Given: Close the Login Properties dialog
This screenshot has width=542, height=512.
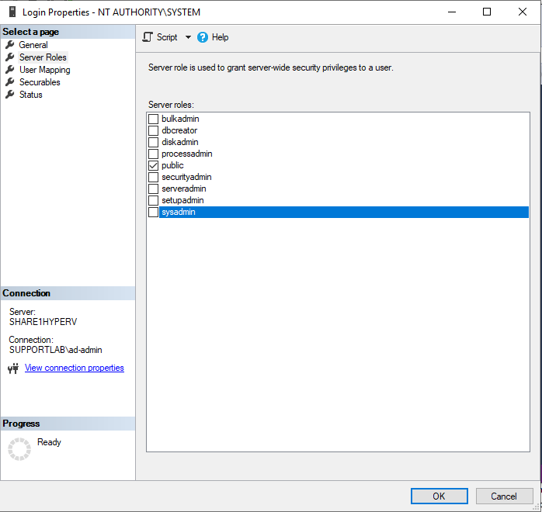Looking at the screenshot, I should (523, 12).
